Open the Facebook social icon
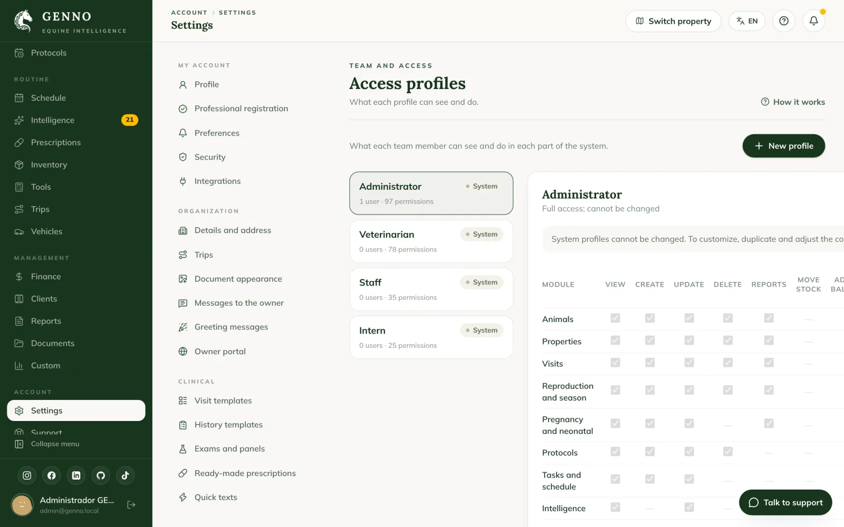Screen dimensions: 844x527 (x=52, y=475)
